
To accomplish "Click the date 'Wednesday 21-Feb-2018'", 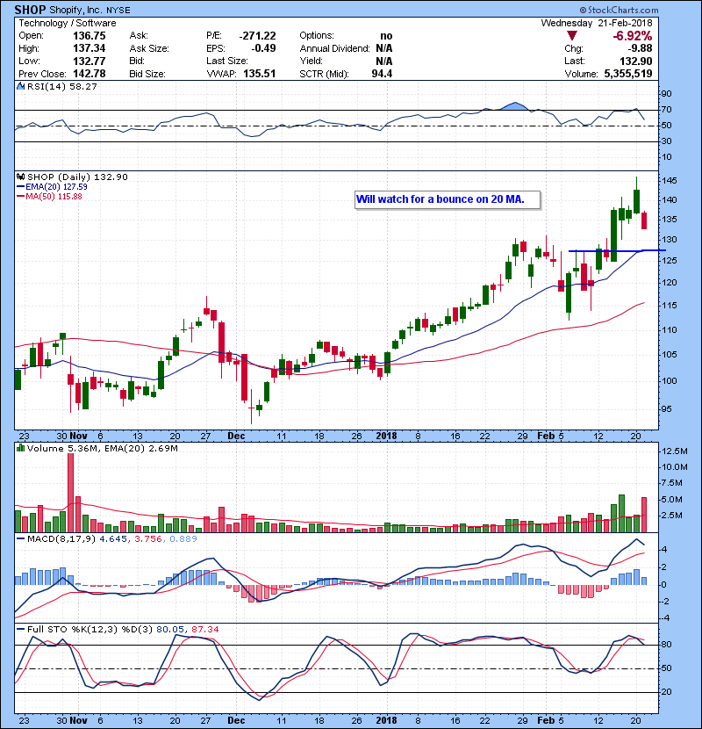I will pos(597,23).
